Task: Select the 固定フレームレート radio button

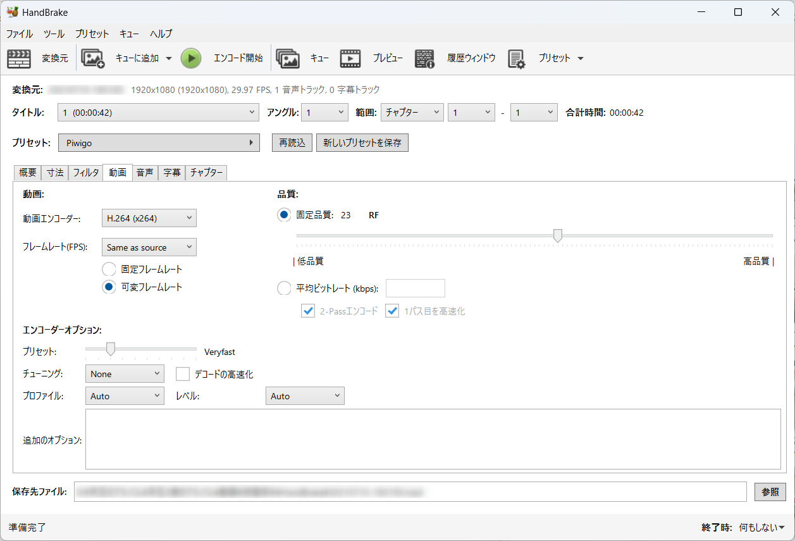Action: click(108, 269)
